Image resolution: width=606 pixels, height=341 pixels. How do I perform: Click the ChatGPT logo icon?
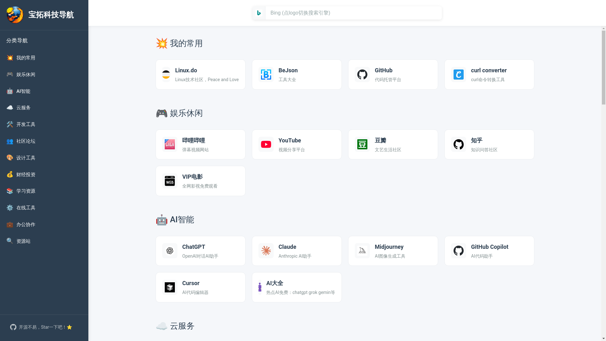point(170,251)
